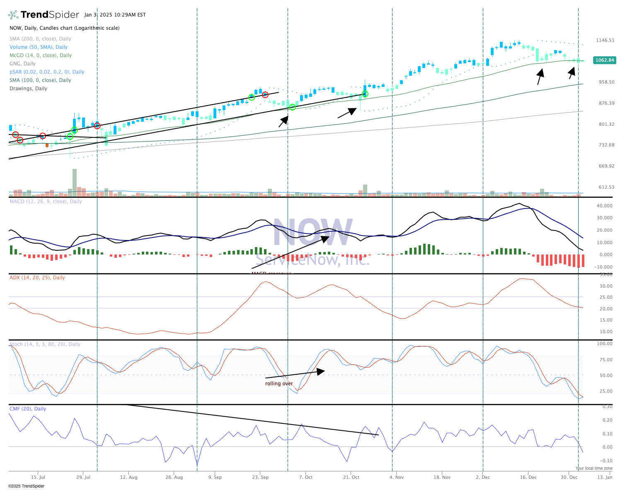The width and height of the screenshot is (625, 490).
Task: Select the black arrow pointing at mid-December candle
Action: pos(540,77)
